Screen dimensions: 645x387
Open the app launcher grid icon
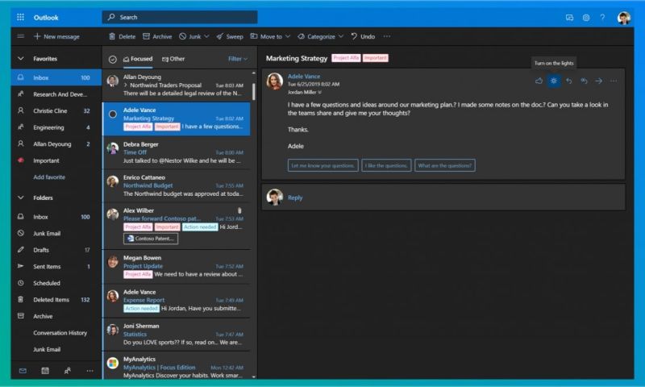[x=20, y=17]
